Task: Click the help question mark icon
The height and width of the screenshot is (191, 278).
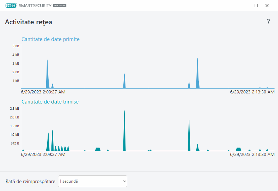Action: click(268, 22)
